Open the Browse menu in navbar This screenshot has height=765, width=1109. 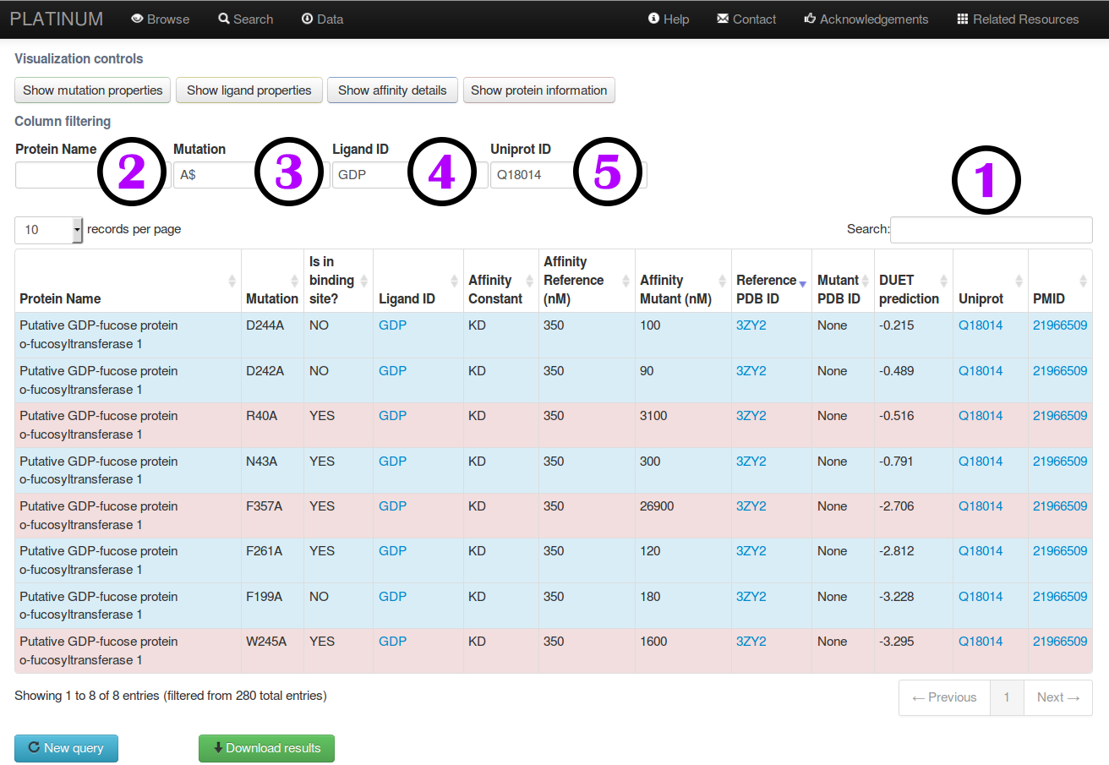(161, 19)
